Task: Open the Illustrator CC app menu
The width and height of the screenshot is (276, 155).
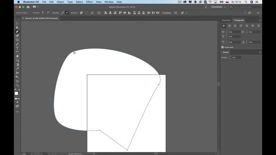Action: tap(31, 2)
